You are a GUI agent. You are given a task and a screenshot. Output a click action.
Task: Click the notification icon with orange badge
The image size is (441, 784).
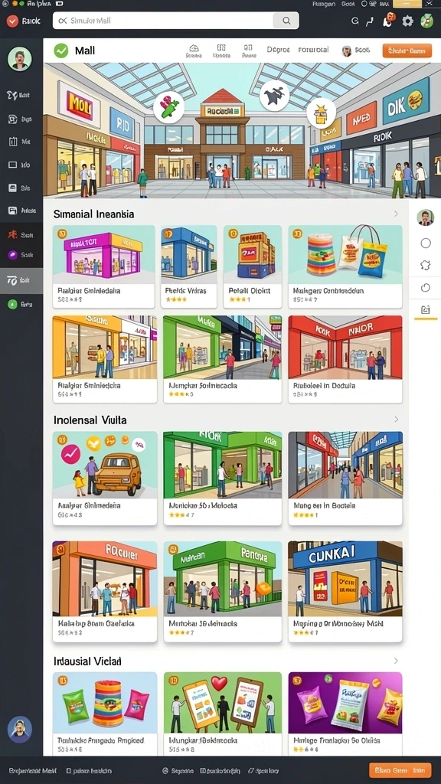388,21
